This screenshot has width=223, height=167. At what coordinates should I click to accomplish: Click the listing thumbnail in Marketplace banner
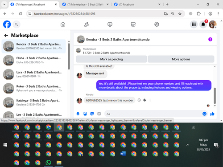point(78,50)
